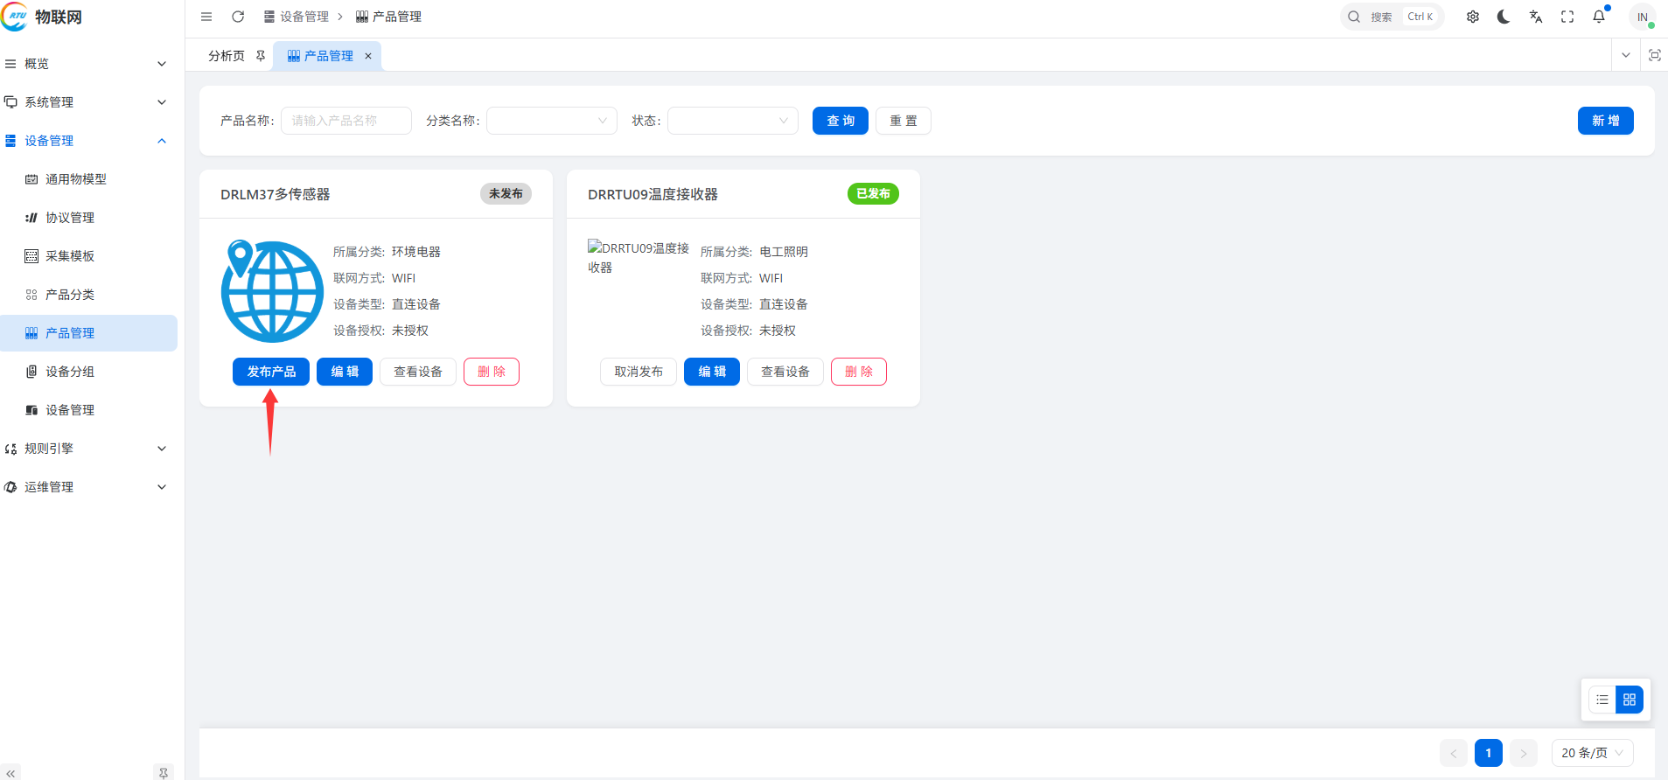The width and height of the screenshot is (1668, 780).
Task: Expand the 运维管理 sidebar menu
Action: point(88,487)
